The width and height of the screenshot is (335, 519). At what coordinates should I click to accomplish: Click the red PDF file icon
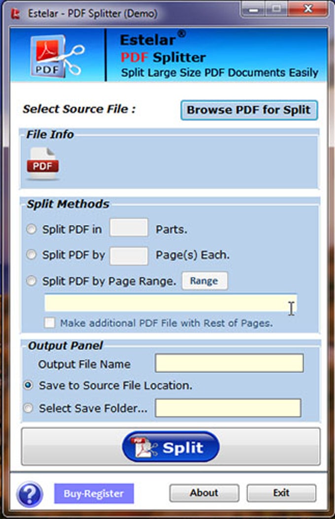click(x=43, y=164)
